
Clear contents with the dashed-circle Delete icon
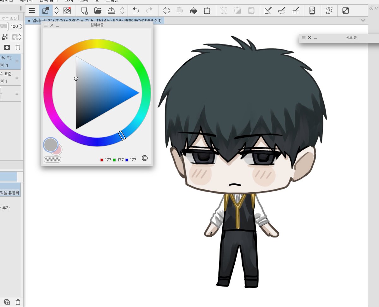[166, 11]
